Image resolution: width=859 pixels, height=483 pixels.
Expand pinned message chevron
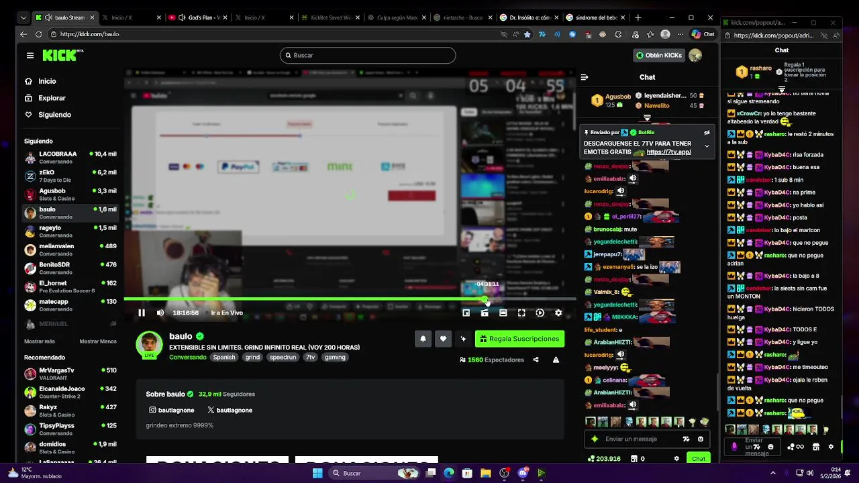[707, 146]
